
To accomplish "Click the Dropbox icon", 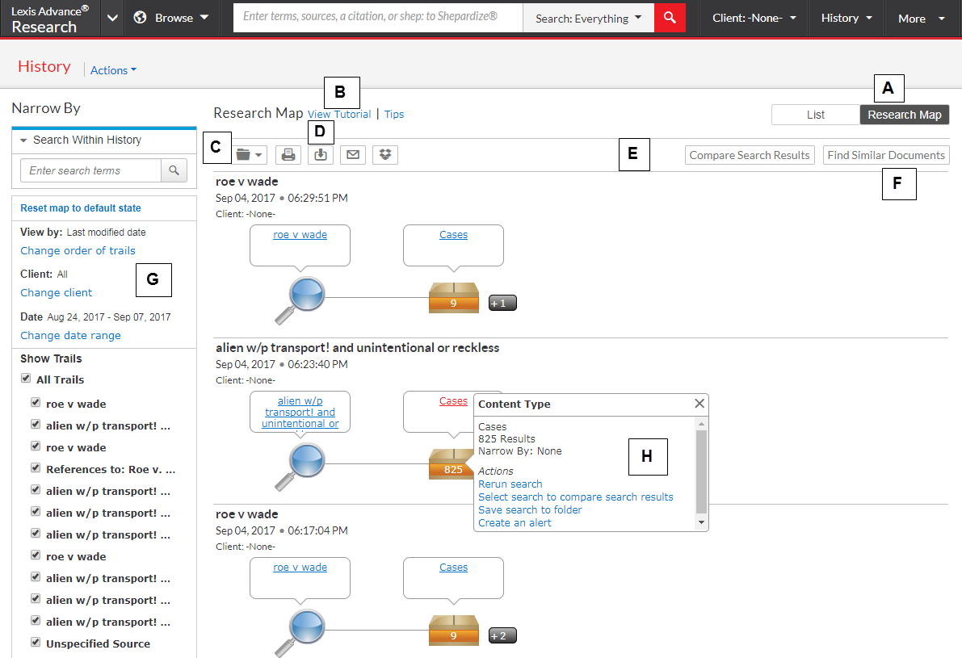I will [x=385, y=154].
